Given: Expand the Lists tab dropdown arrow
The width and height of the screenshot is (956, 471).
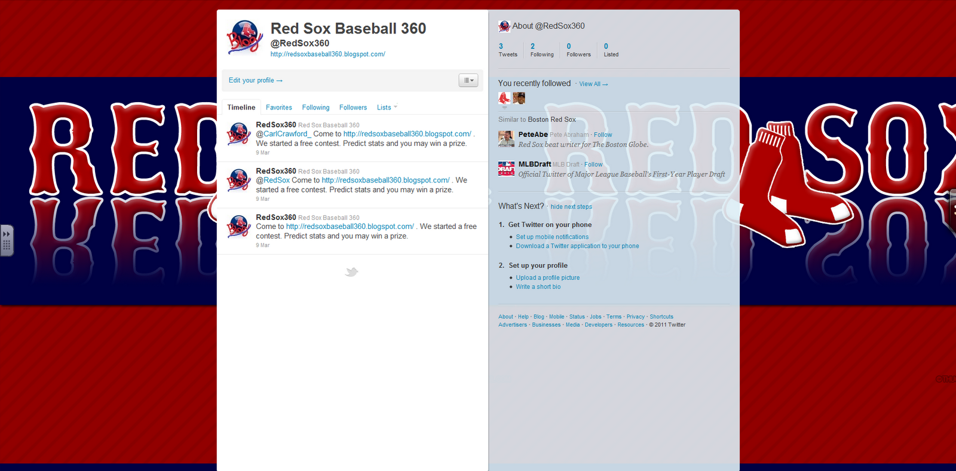Looking at the screenshot, I should [396, 107].
